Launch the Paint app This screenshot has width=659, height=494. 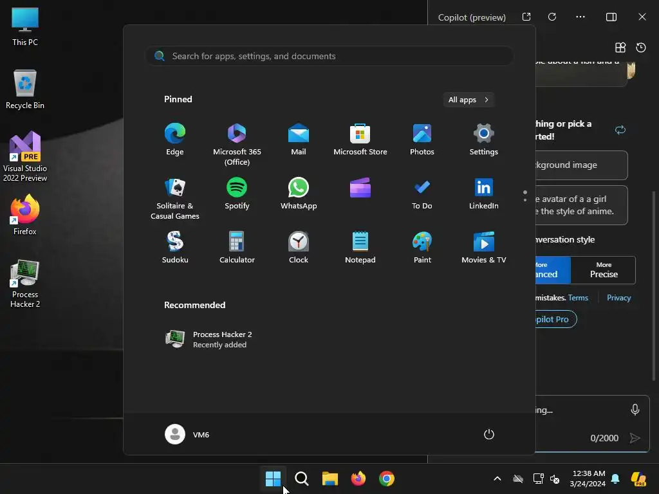click(x=422, y=248)
